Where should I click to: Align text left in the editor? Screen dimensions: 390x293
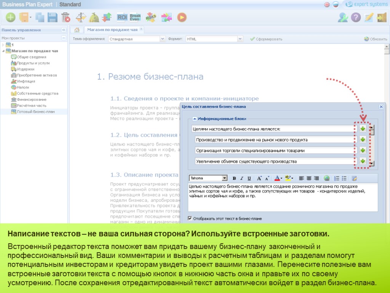coord(302,178)
